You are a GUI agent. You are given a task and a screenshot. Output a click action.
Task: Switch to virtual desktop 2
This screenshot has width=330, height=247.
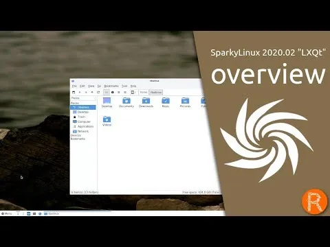23,213
